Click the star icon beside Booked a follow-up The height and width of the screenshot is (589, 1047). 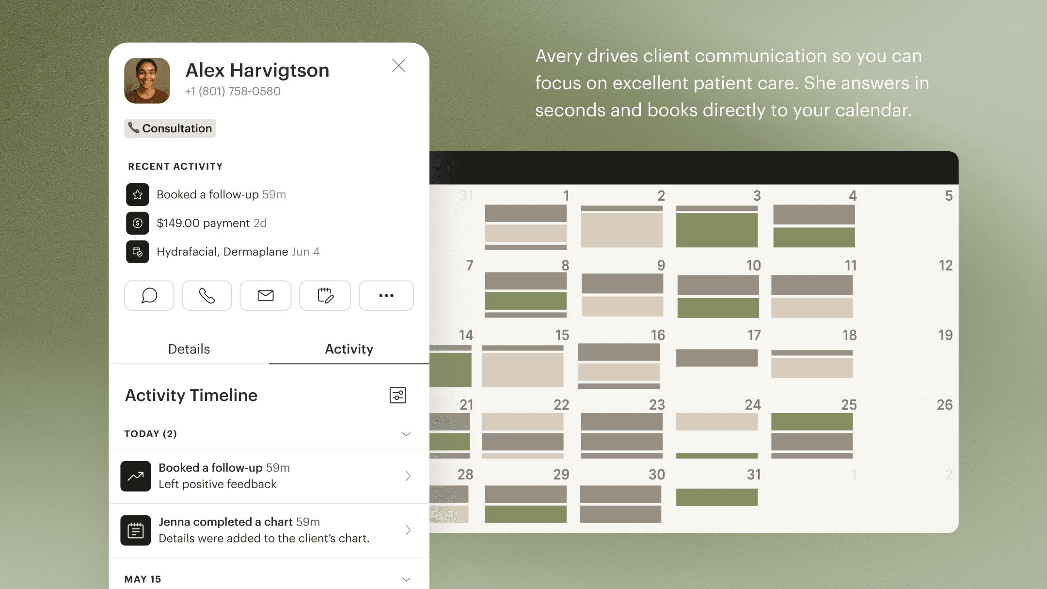click(138, 194)
